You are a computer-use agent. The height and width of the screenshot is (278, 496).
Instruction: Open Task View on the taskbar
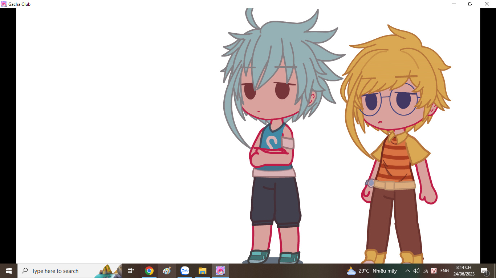click(131, 271)
